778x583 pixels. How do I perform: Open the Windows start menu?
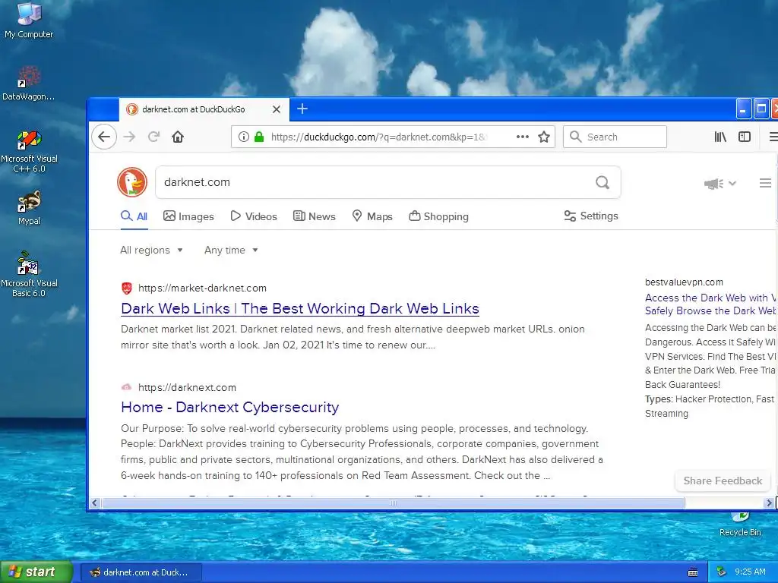tap(36, 572)
